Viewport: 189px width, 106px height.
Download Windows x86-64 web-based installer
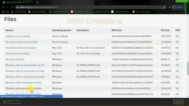point(25,77)
